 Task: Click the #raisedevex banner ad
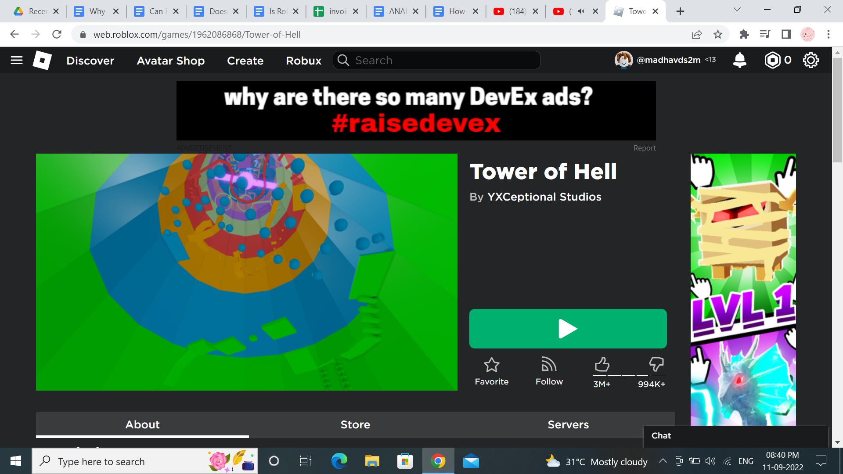(x=416, y=111)
